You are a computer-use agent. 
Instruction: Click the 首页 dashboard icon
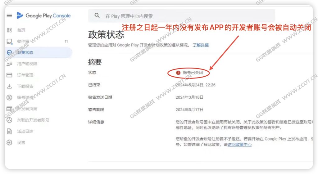point(9,30)
